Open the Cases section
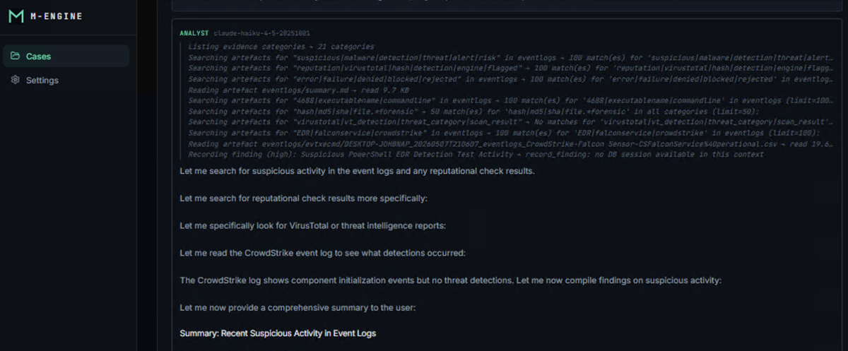The width and height of the screenshot is (848, 351). click(66, 56)
